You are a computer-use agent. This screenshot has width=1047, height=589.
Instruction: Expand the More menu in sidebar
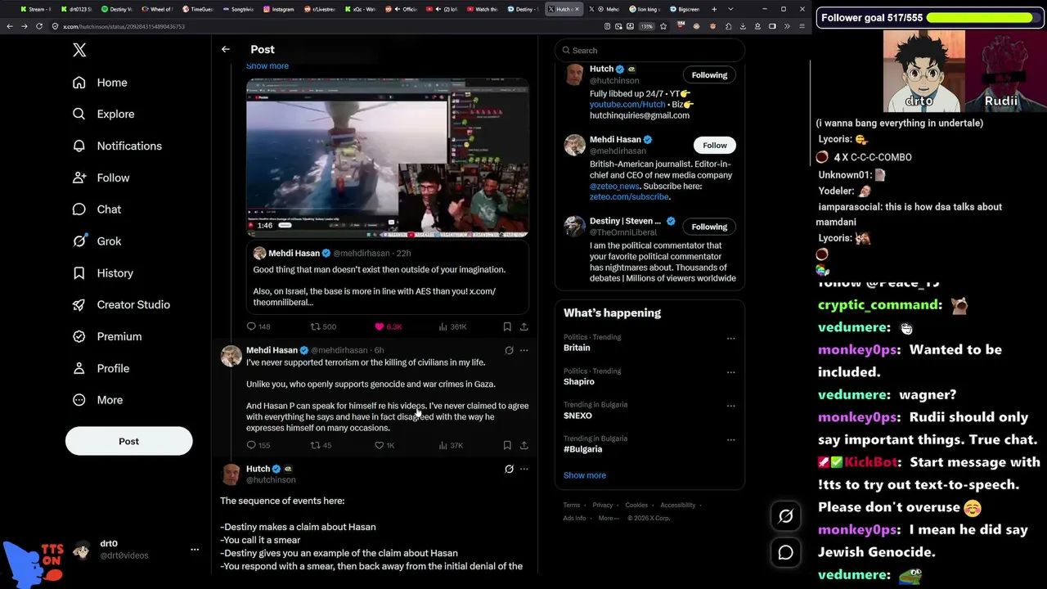(98, 400)
